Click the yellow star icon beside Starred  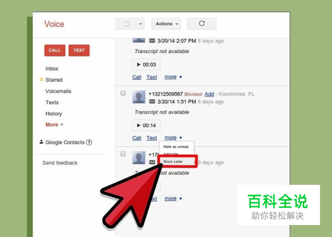[41, 79]
